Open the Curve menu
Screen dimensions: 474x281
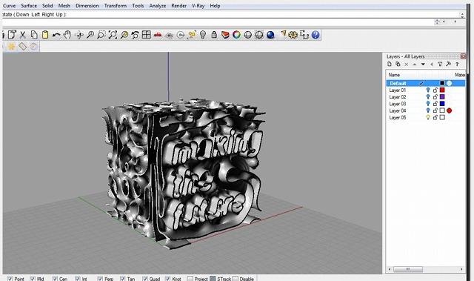[9, 6]
